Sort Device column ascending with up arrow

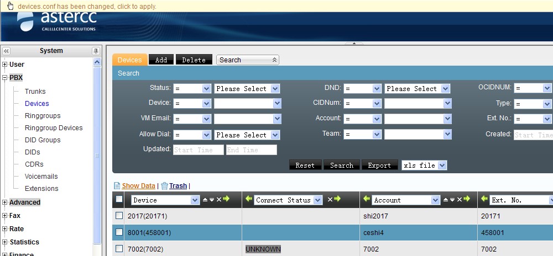205,200
